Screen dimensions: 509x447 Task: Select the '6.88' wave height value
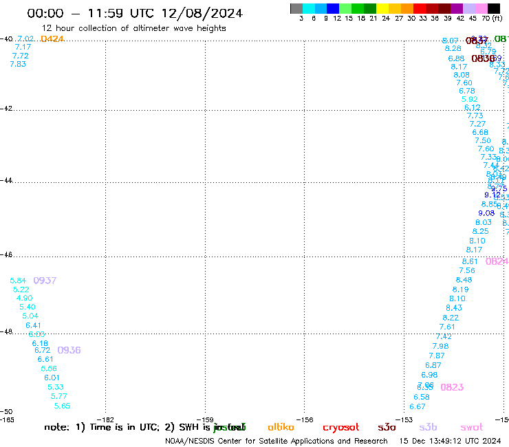click(456, 58)
